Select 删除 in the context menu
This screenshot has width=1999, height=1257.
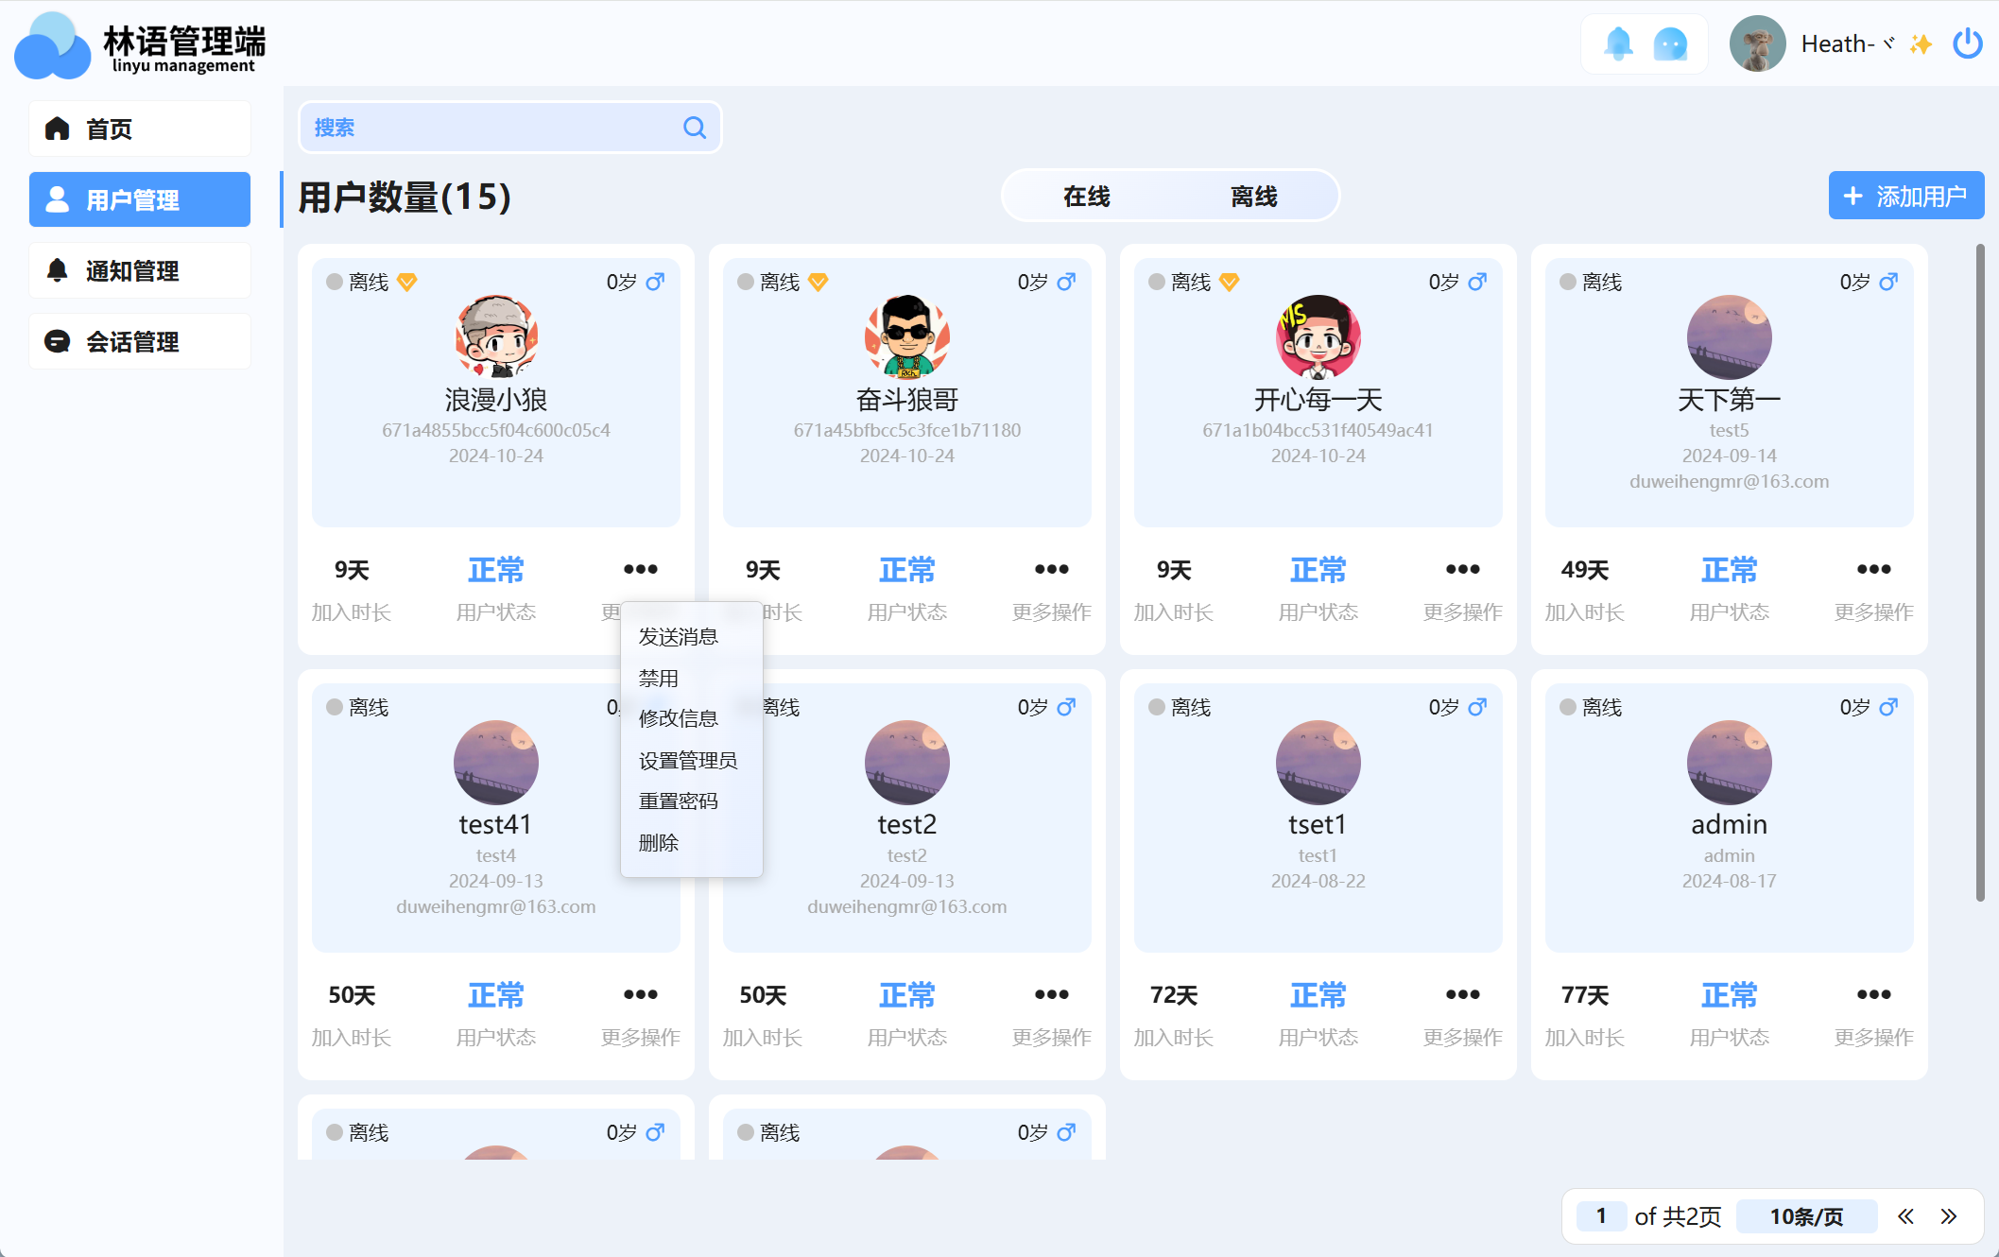[x=658, y=843]
